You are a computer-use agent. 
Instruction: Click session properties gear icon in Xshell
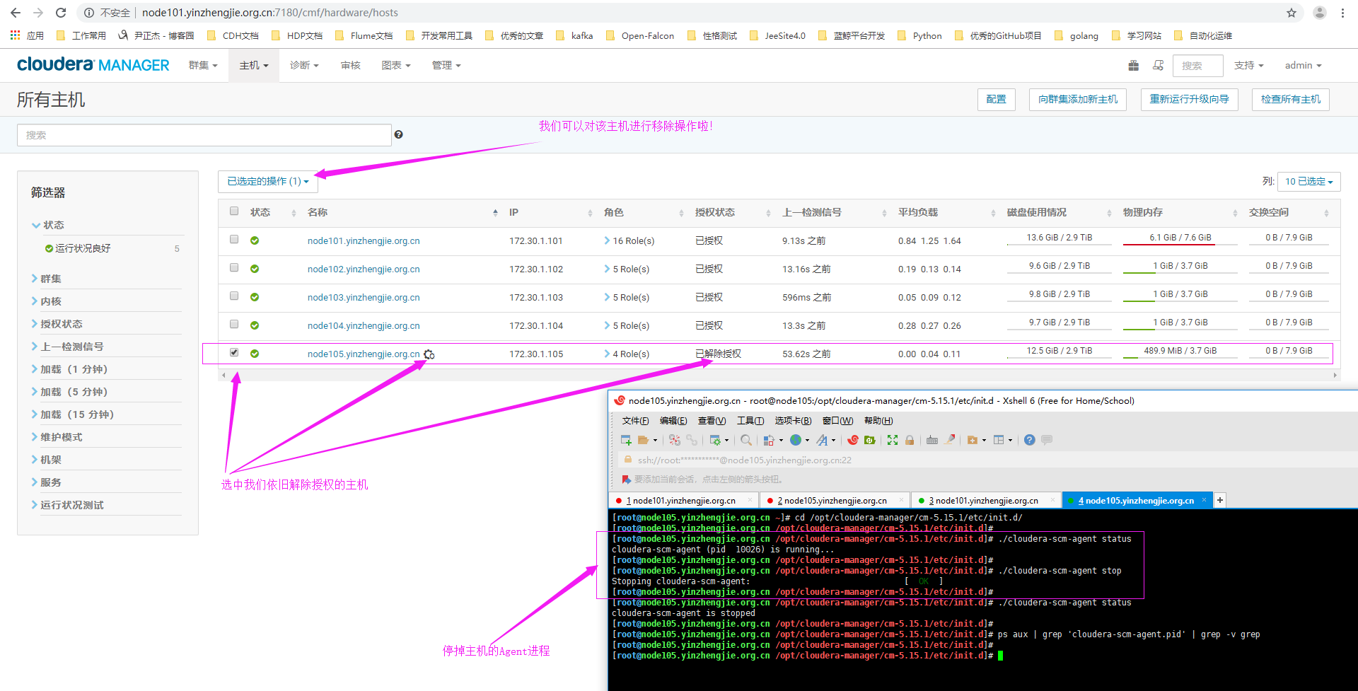tap(715, 440)
